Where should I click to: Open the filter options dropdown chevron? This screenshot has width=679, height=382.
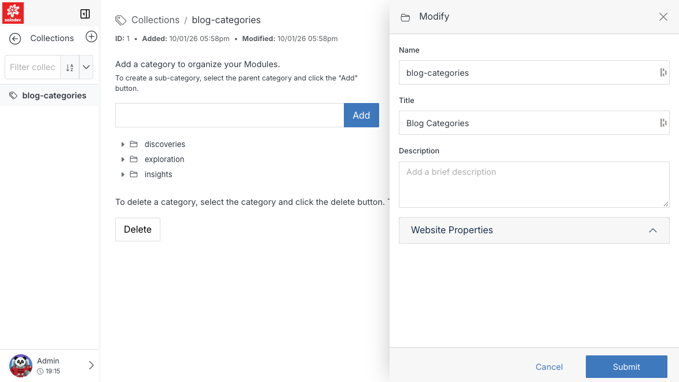(x=86, y=67)
